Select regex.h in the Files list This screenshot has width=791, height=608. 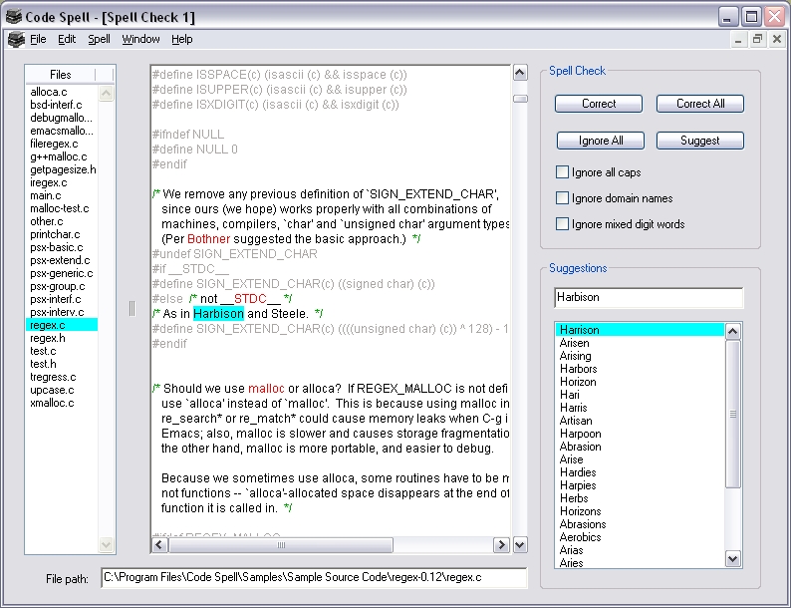(48, 338)
